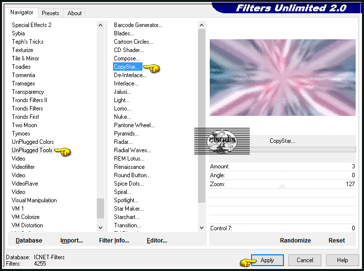Adjust the Zoom slider handle
364x271 pixels.
coord(282,186)
